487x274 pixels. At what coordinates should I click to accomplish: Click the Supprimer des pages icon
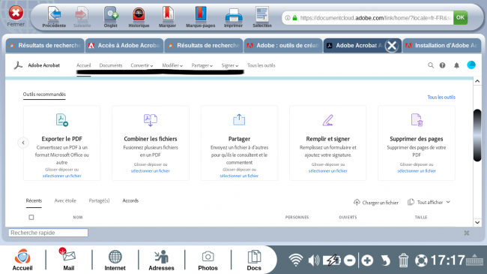pos(417,120)
